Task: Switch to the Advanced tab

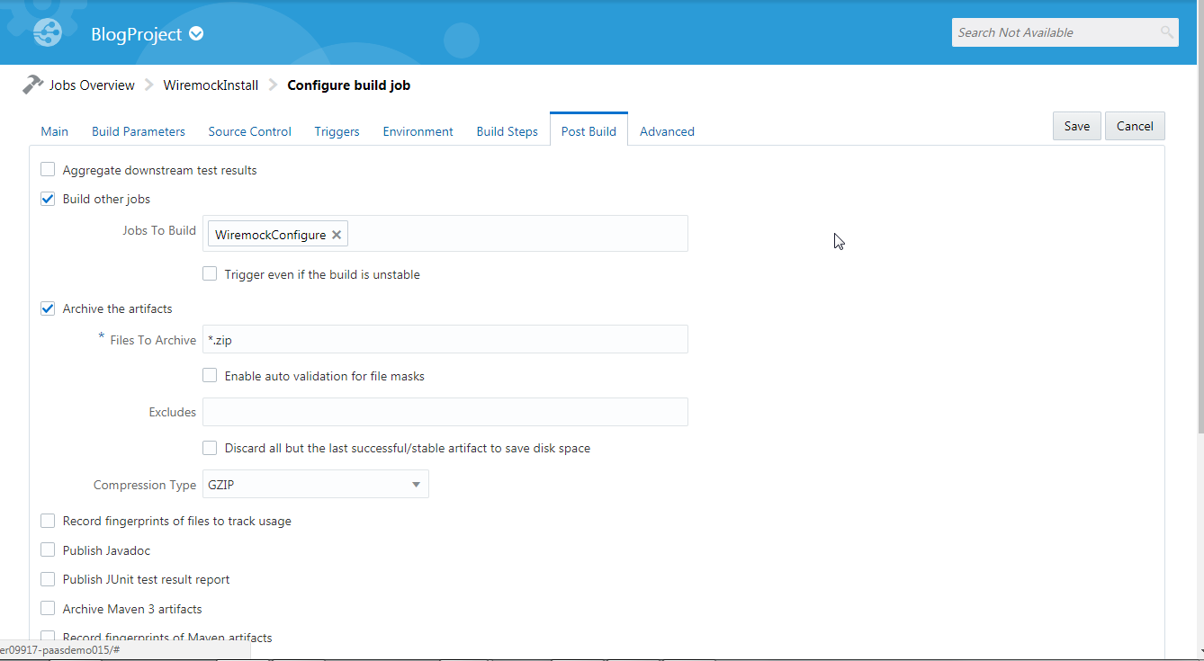Action: click(x=667, y=130)
